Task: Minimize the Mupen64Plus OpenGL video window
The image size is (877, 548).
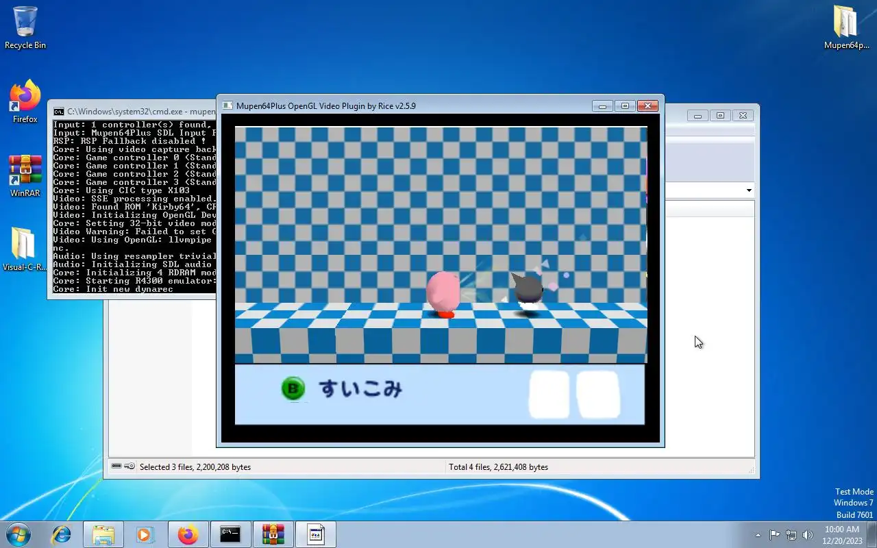Action: (x=602, y=106)
